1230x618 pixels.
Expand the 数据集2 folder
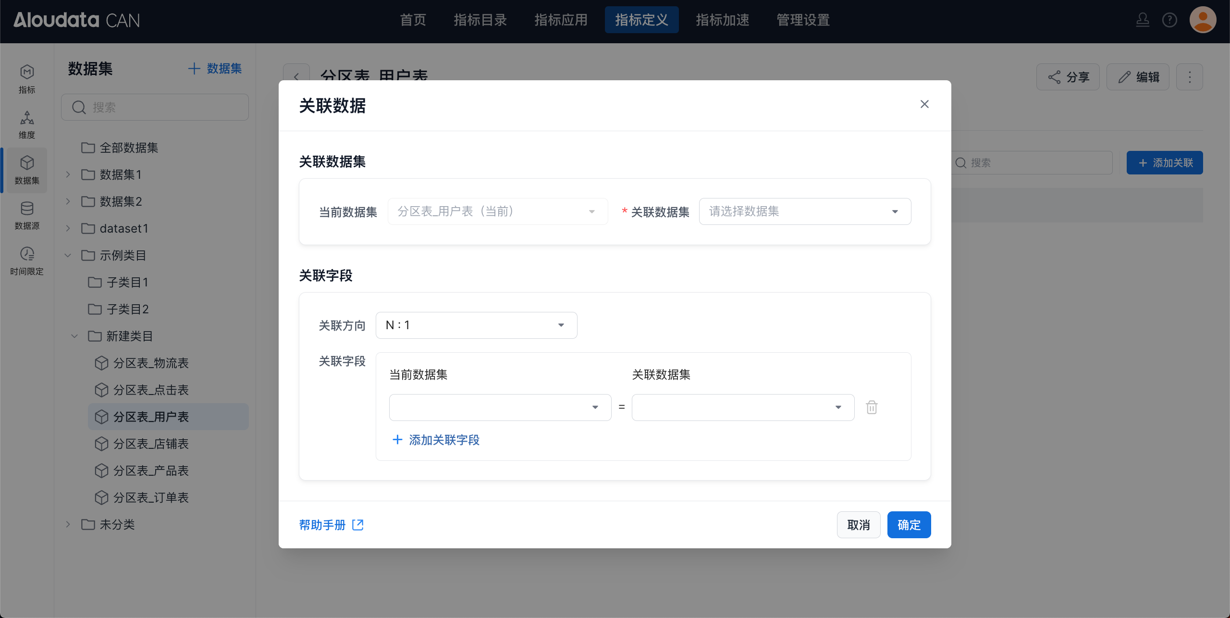(x=68, y=201)
